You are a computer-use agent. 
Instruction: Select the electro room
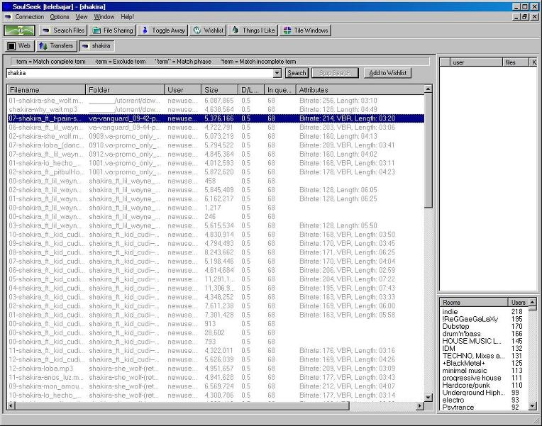coord(484,400)
